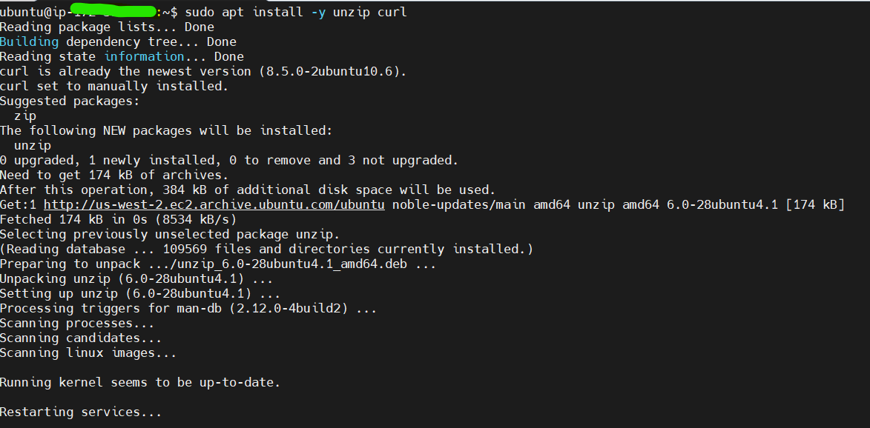Click the 'Running kernel seems to be up-to-date.' message

click(140, 383)
